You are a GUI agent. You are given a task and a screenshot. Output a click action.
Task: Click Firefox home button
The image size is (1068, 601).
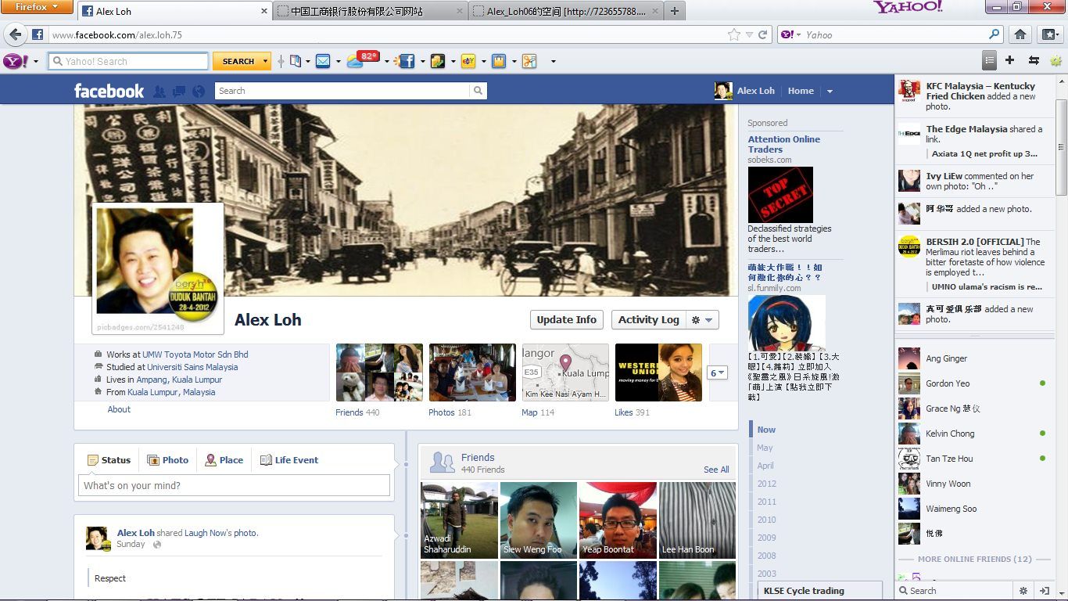pyautogui.click(x=1020, y=34)
